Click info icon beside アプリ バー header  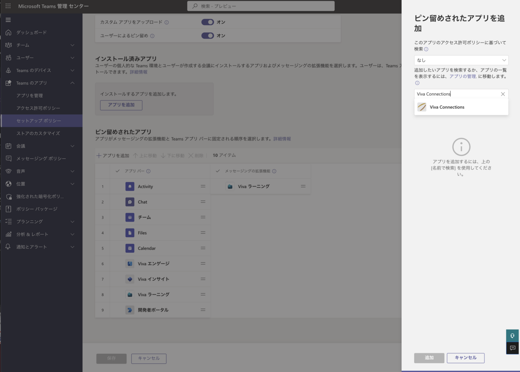[148, 171]
